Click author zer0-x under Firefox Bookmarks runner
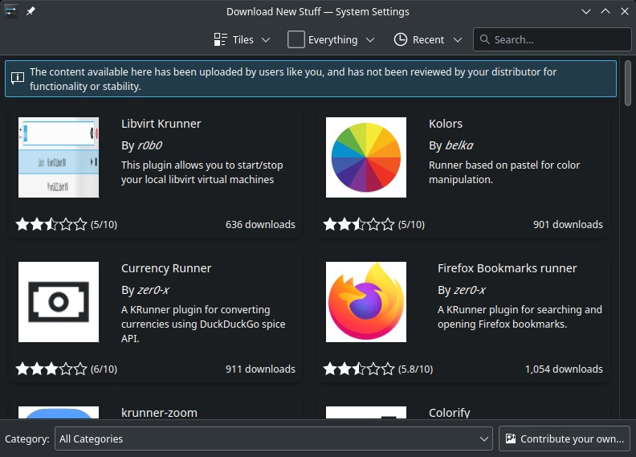Viewport: 636px width, 457px height. click(470, 290)
